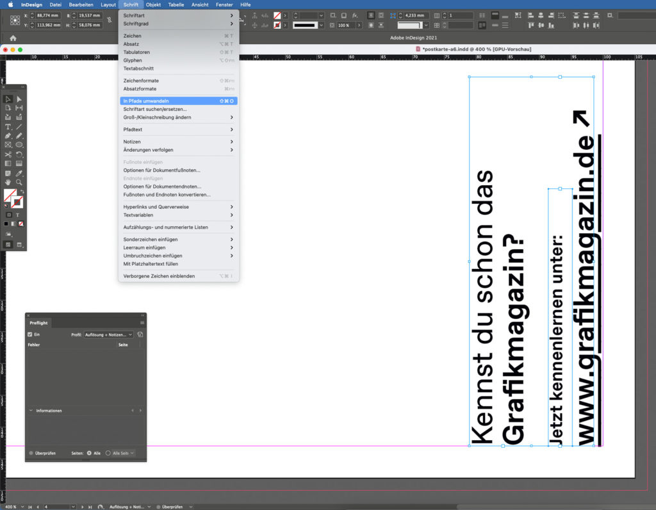Expand the Schriftart submenu
Screen dimensions: 656x510
(x=178, y=15)
